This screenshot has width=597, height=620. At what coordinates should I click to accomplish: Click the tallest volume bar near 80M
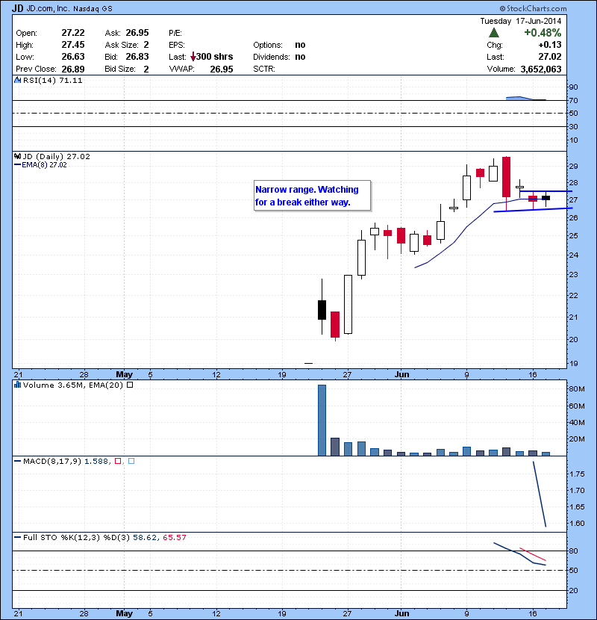[322, 421]
